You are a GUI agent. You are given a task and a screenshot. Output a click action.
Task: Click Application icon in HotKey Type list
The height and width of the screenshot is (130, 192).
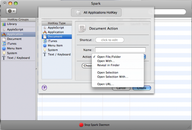45,32
